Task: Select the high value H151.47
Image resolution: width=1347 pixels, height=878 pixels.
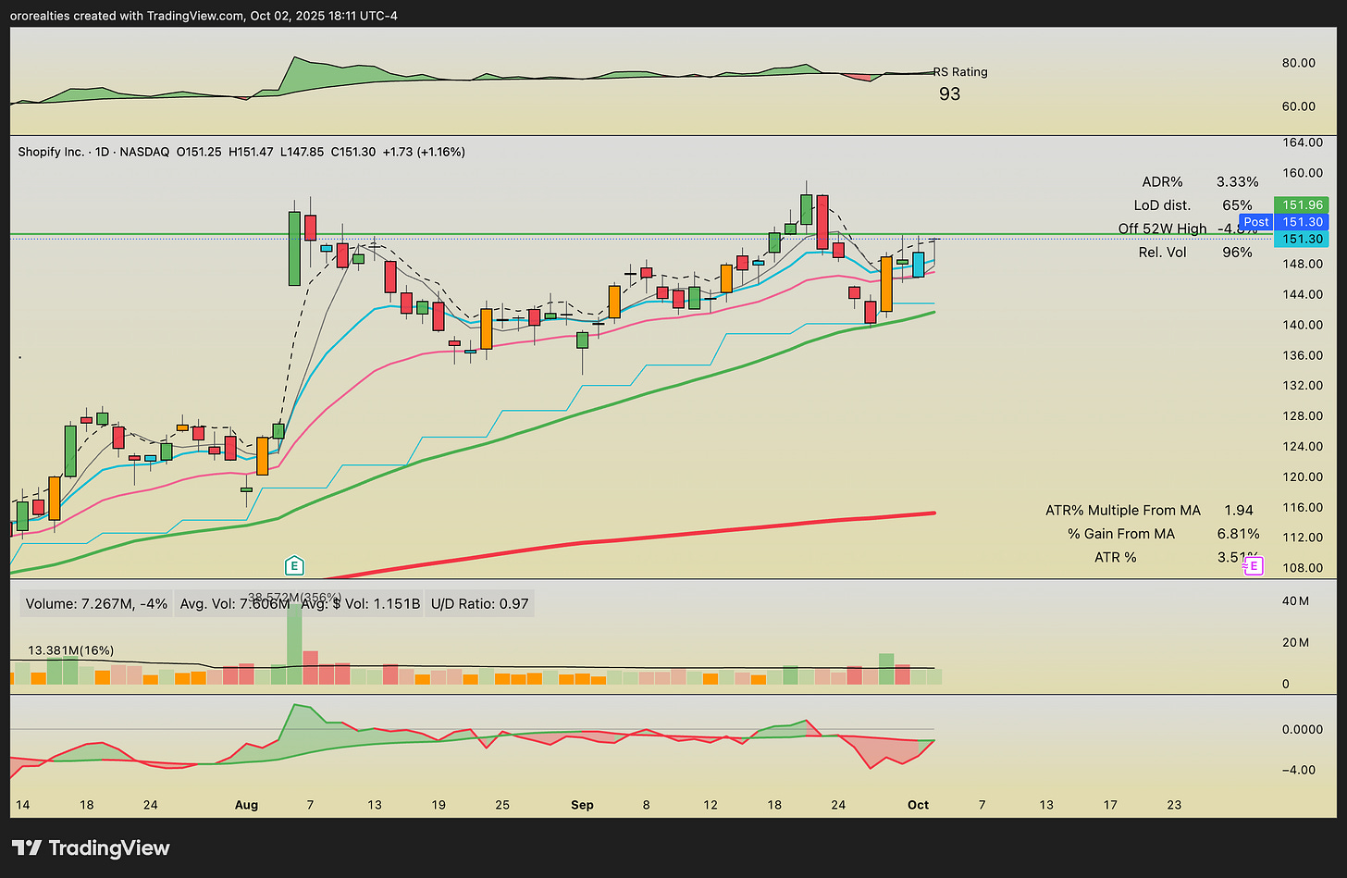Action: tap(251, 152)
